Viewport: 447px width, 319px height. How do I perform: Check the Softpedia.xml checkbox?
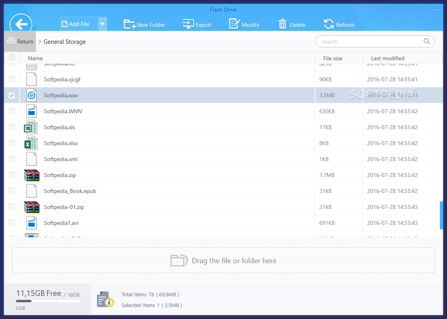pos(12,159)
